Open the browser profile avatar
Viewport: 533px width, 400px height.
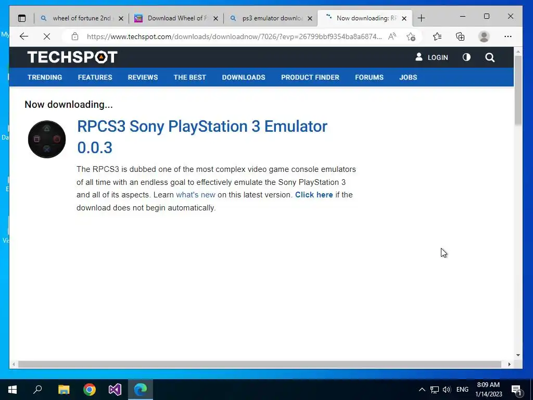coord(484,36)
